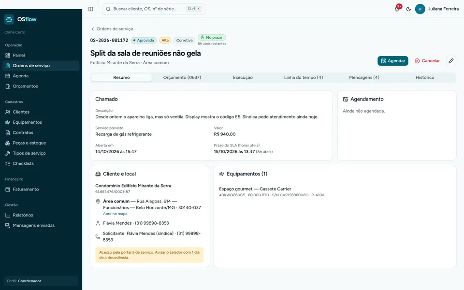Select Ordens de serviço in sidebar
The width and height of the screenshot is (464, 290).
click(x=41, y=66)
